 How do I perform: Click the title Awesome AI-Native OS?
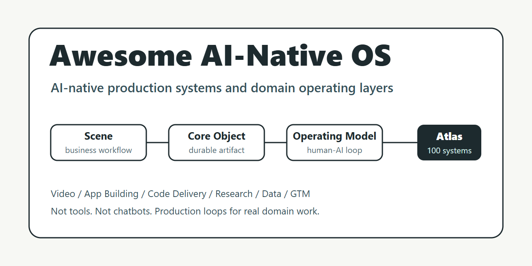pos(220,55)
